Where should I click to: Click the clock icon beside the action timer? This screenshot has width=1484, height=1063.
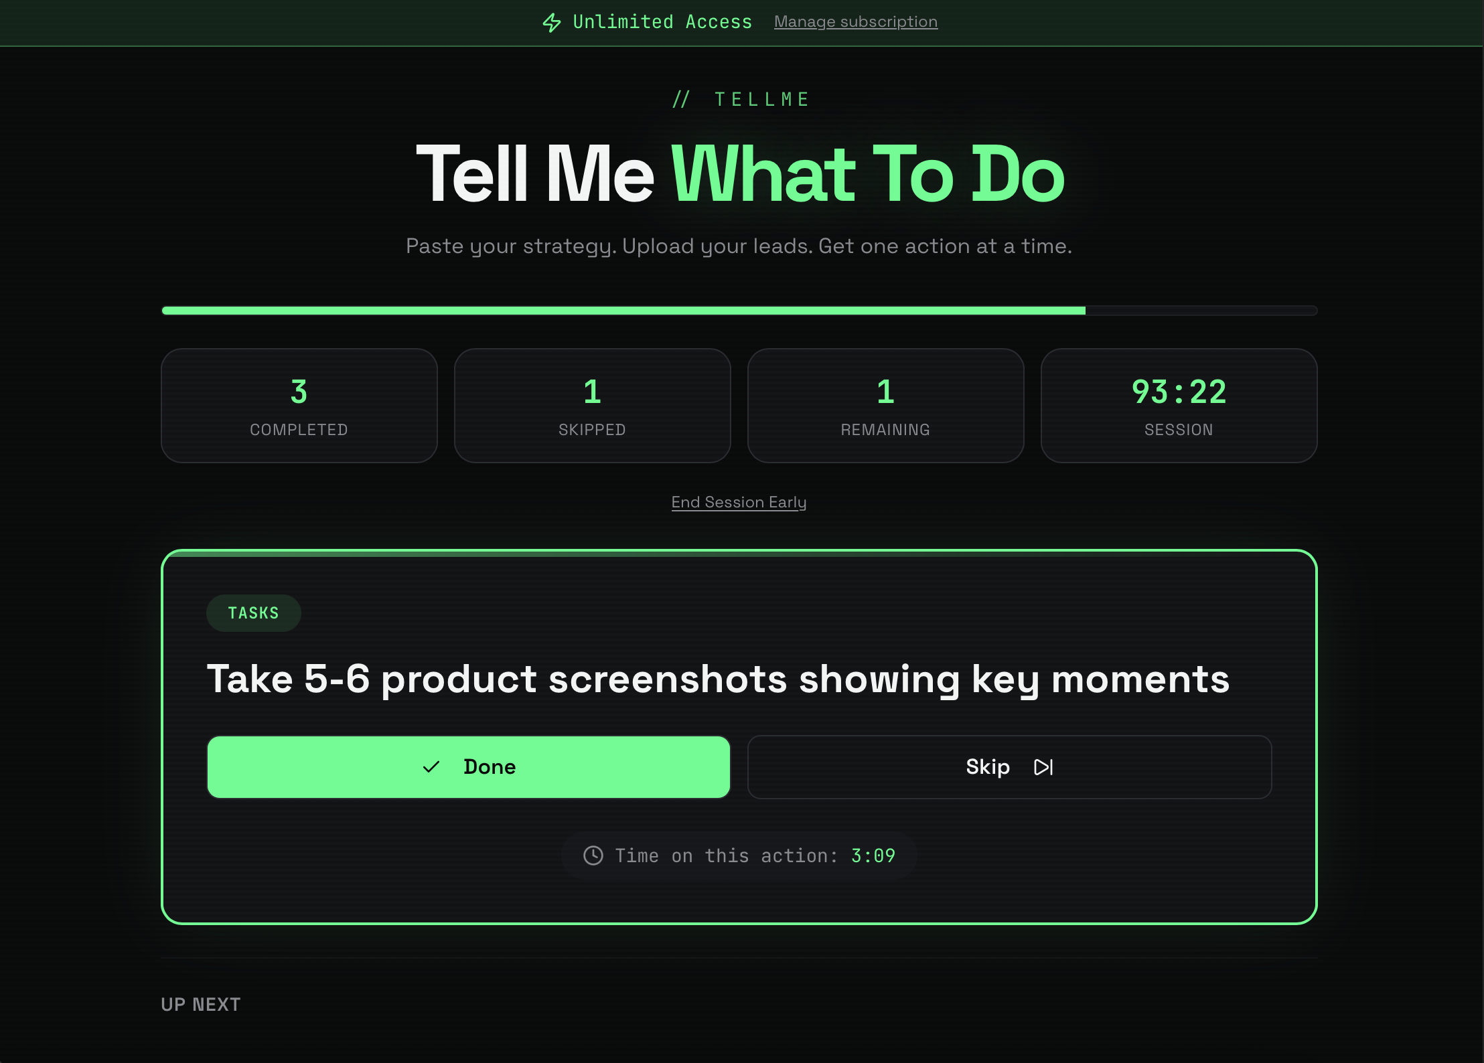[595, 855]
